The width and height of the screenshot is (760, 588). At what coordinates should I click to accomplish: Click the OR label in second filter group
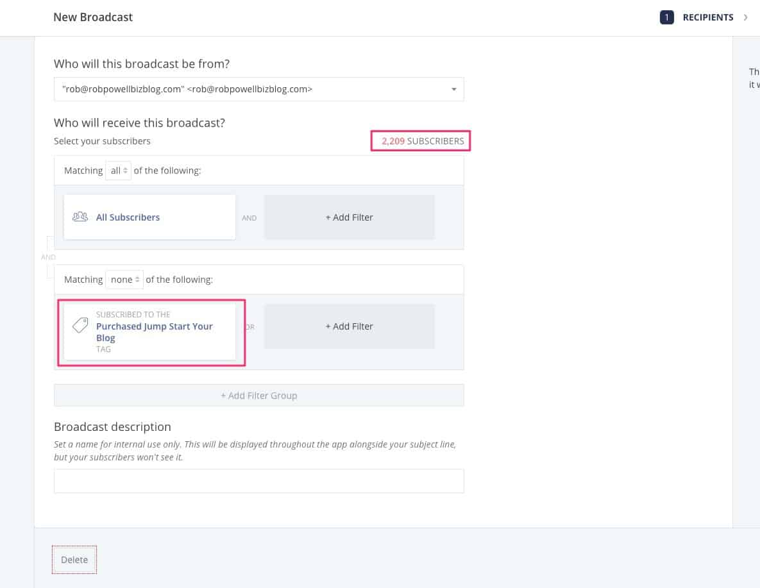pyautogui.click(x=250, y=327)
